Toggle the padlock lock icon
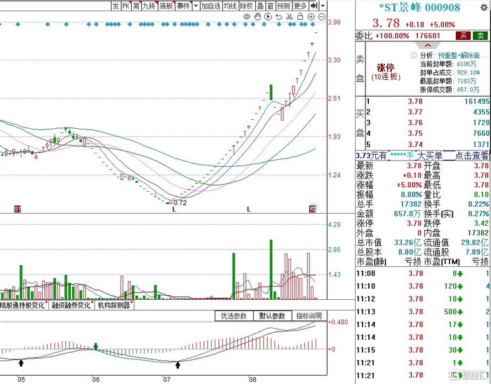This screenshot has height=384, width=491. (300, 17)
